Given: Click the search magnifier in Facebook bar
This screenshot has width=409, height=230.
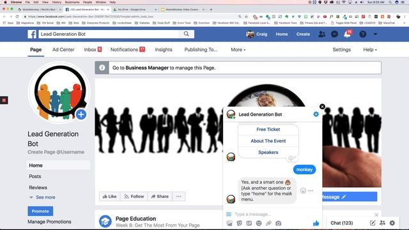Looking at the screenshot, I should (186, 34).
